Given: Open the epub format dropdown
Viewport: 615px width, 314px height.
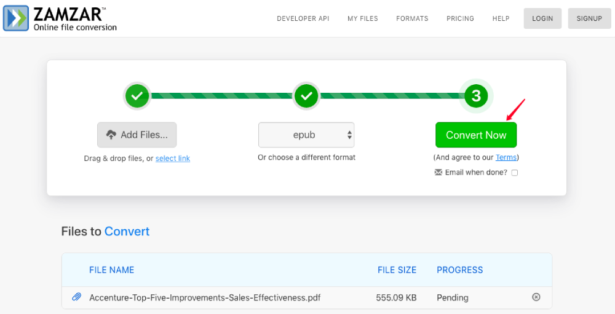Looking at the screenshot, I should 306,135.
